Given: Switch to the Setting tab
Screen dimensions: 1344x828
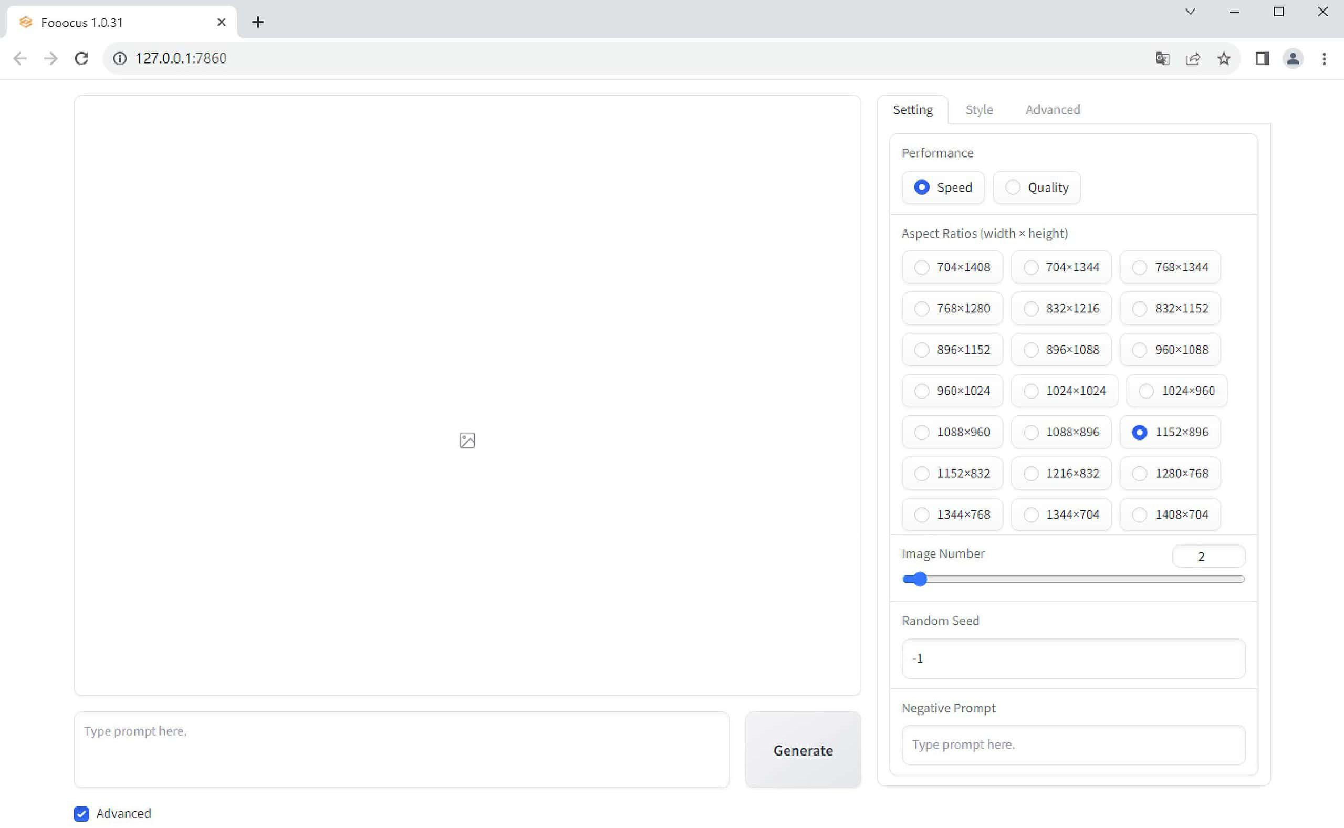Looking at the screenshot, I should tap(912, 110).
